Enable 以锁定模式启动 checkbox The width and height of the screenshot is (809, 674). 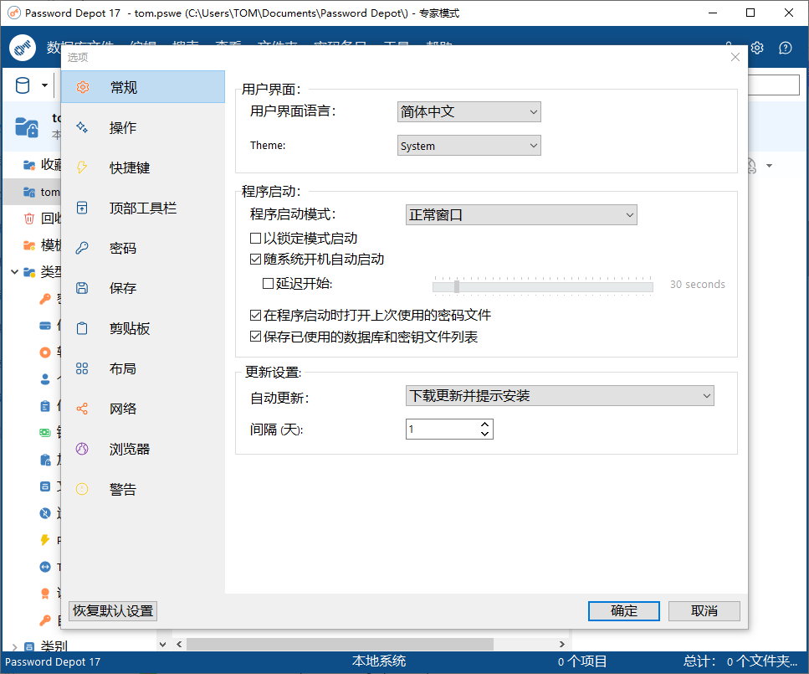(x=255, y=238)
